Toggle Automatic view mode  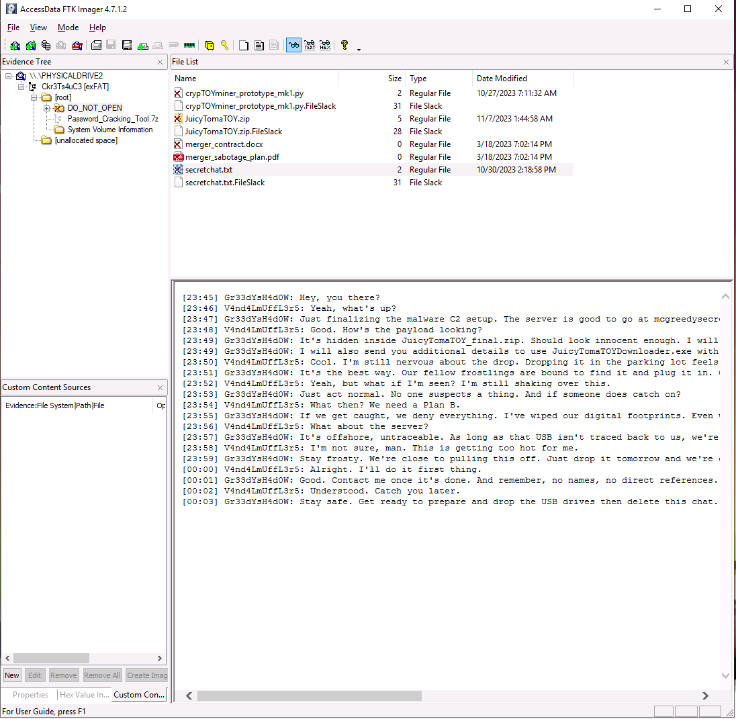(294, 45)
